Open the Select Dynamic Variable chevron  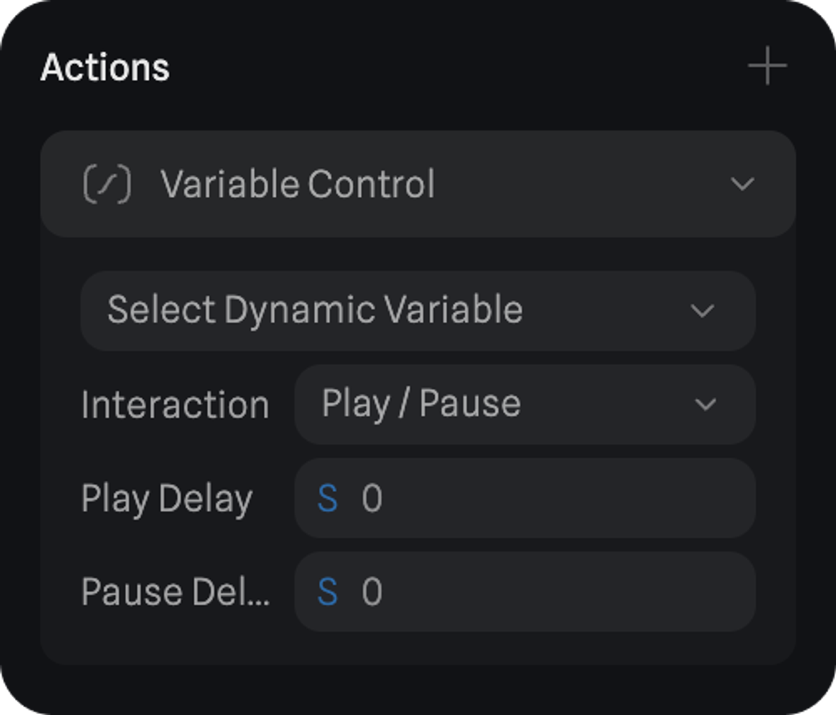[702, 311]
